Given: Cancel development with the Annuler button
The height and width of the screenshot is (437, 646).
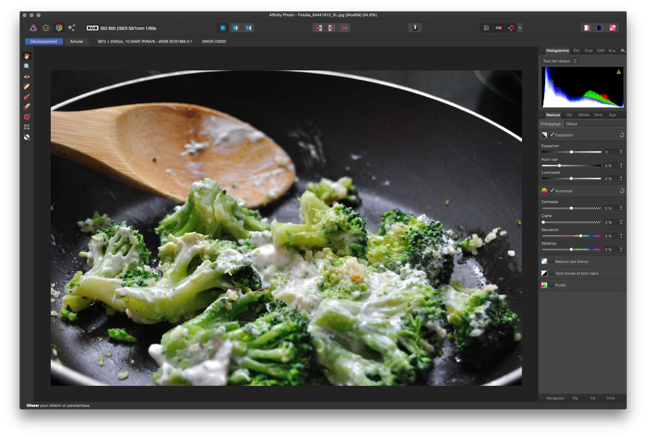Looking at the screenshot, I should [x=76, y=42].
